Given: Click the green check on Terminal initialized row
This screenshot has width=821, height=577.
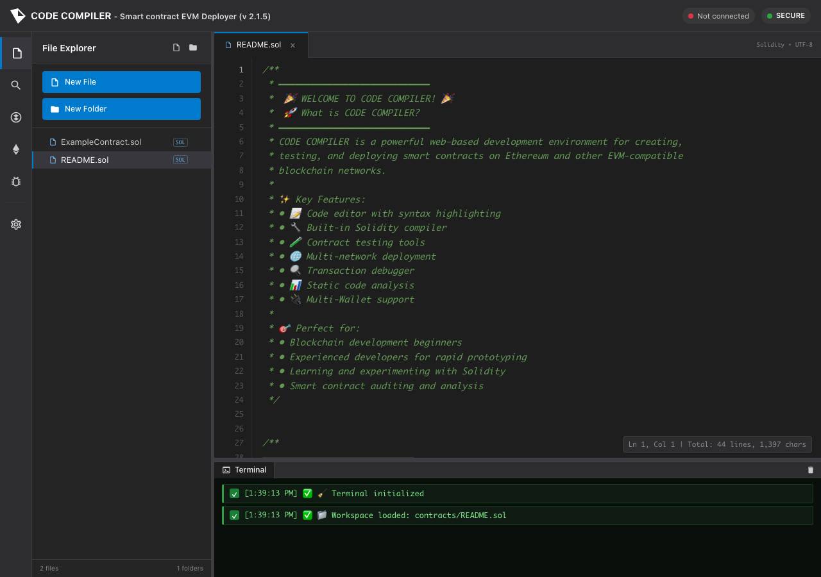Looking at the screenshot, I should tap(234, 494).
